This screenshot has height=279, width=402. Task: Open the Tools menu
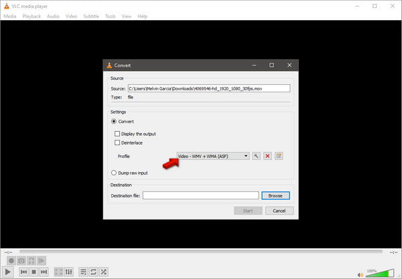[111, 16]
